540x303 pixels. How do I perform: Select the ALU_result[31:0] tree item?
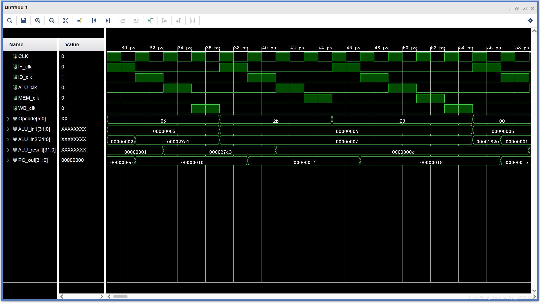37,150
